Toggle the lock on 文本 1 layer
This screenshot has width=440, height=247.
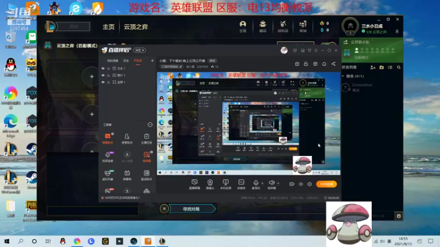108,68
